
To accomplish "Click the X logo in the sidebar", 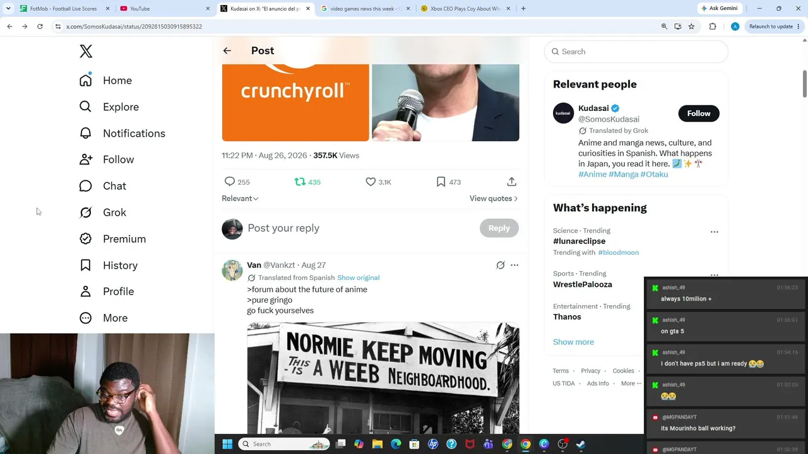I will [86, 52].
